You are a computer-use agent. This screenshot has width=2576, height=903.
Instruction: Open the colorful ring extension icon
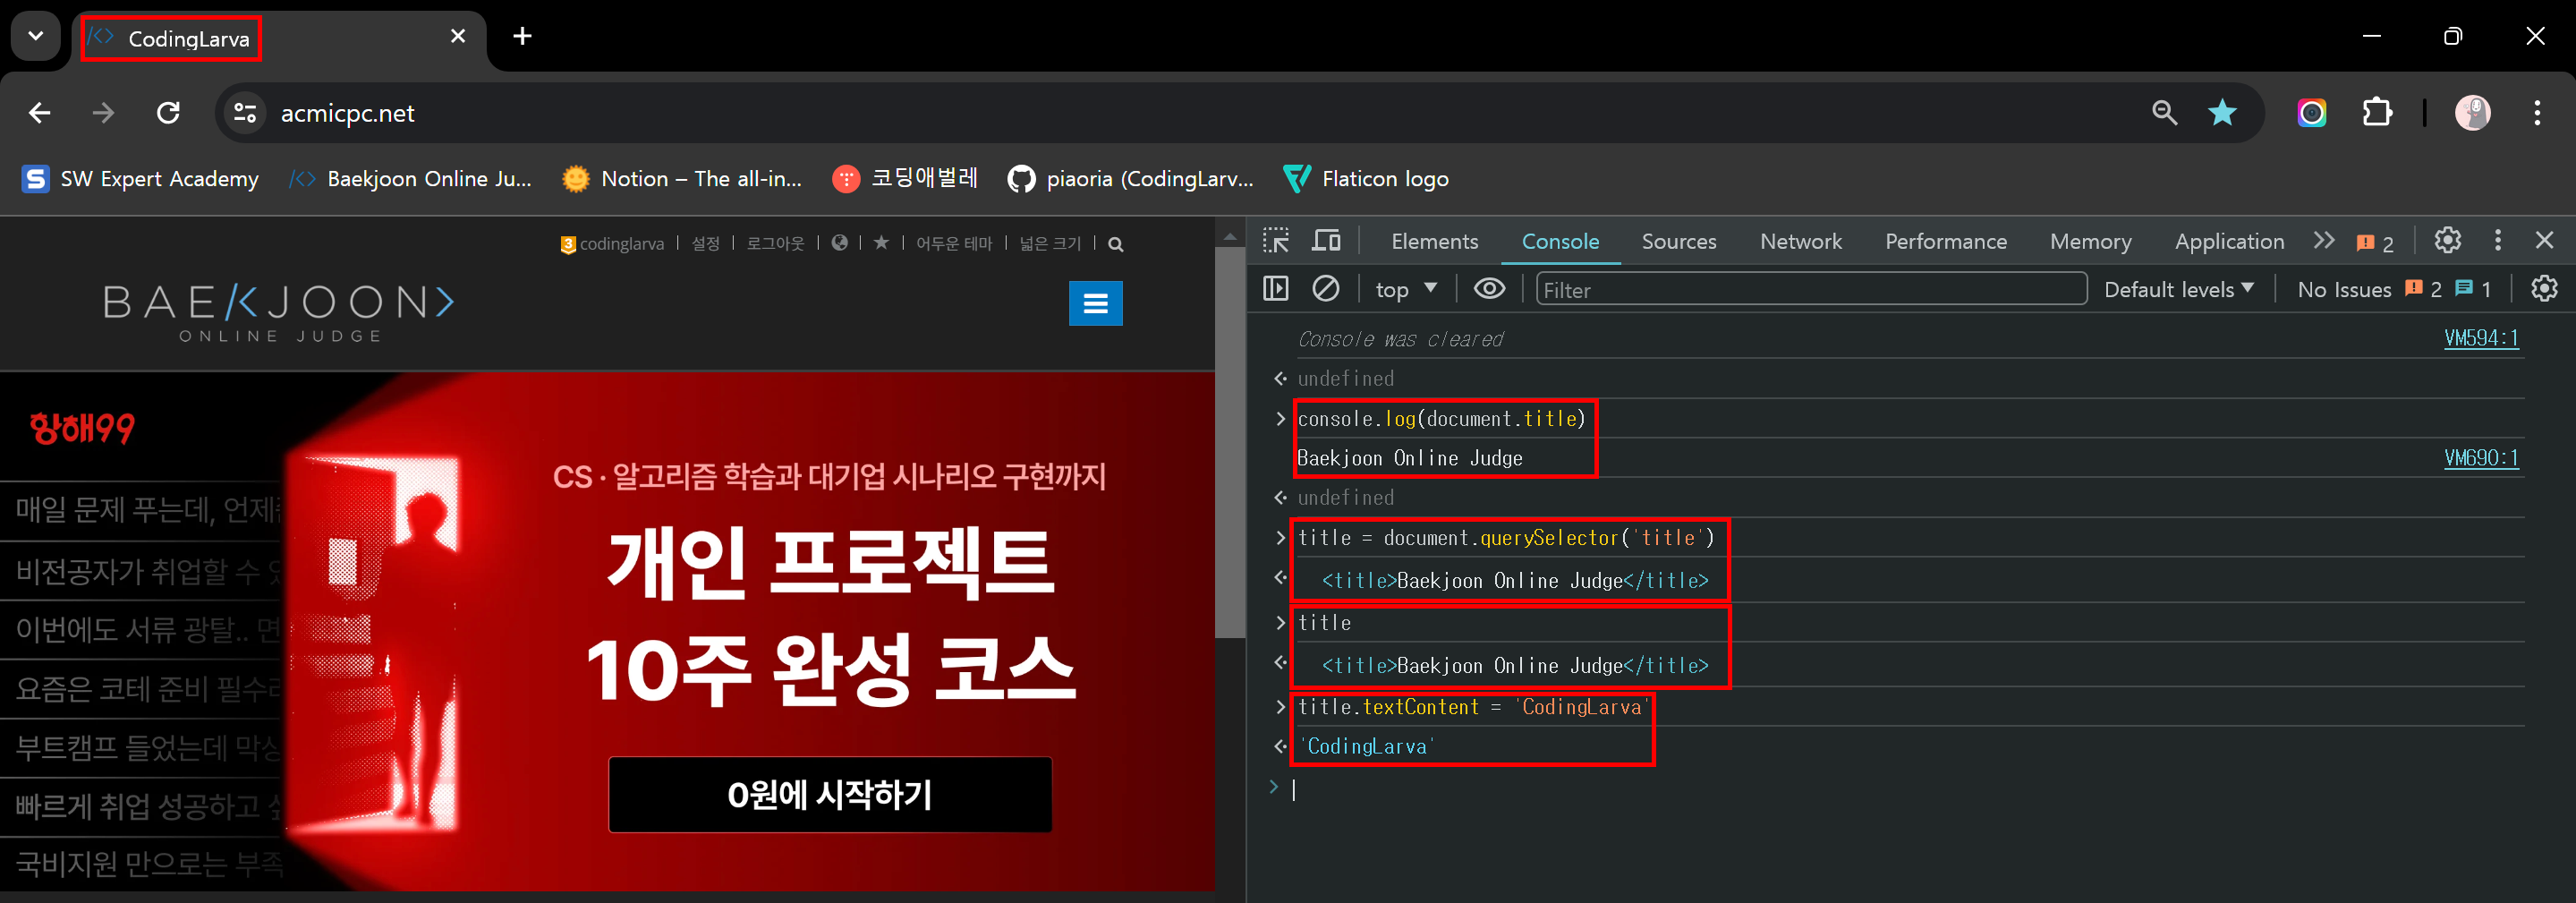[x=2311, y=113]
